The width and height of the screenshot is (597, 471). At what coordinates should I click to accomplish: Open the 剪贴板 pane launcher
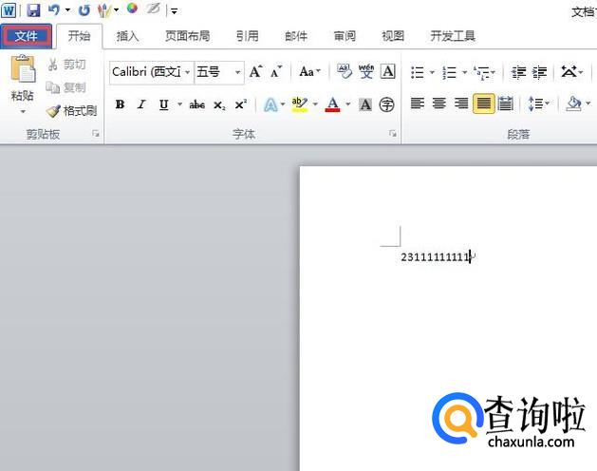point(96,133)
